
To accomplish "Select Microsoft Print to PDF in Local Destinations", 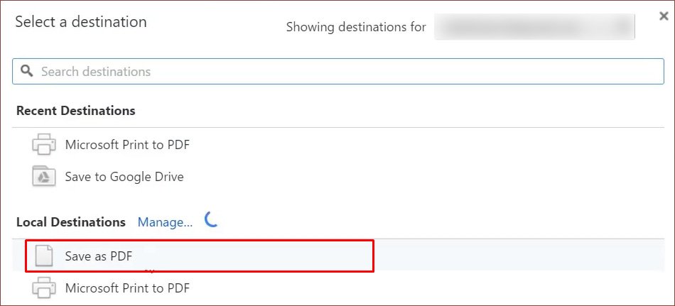I will (127, 288).
